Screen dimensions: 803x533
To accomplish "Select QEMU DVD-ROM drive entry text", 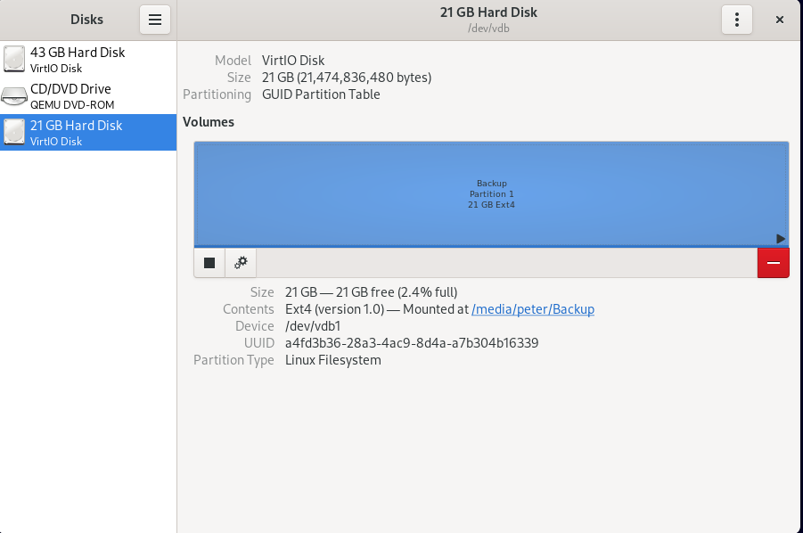I will [x=70, y=104].
